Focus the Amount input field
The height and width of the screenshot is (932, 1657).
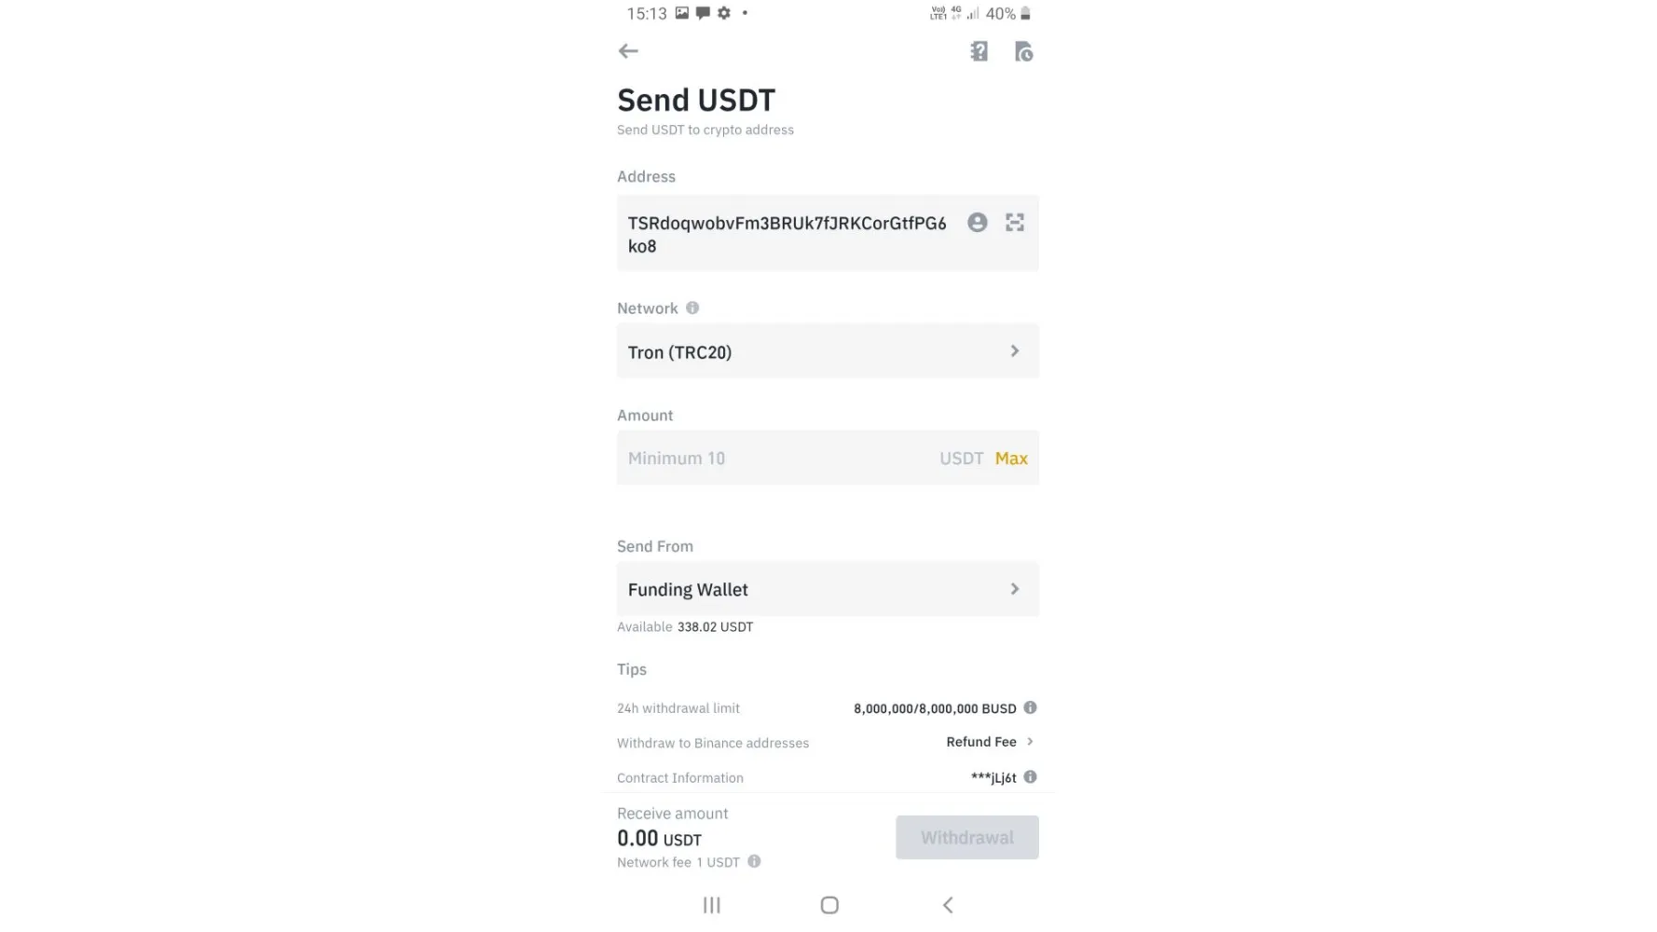click(828, 458)
